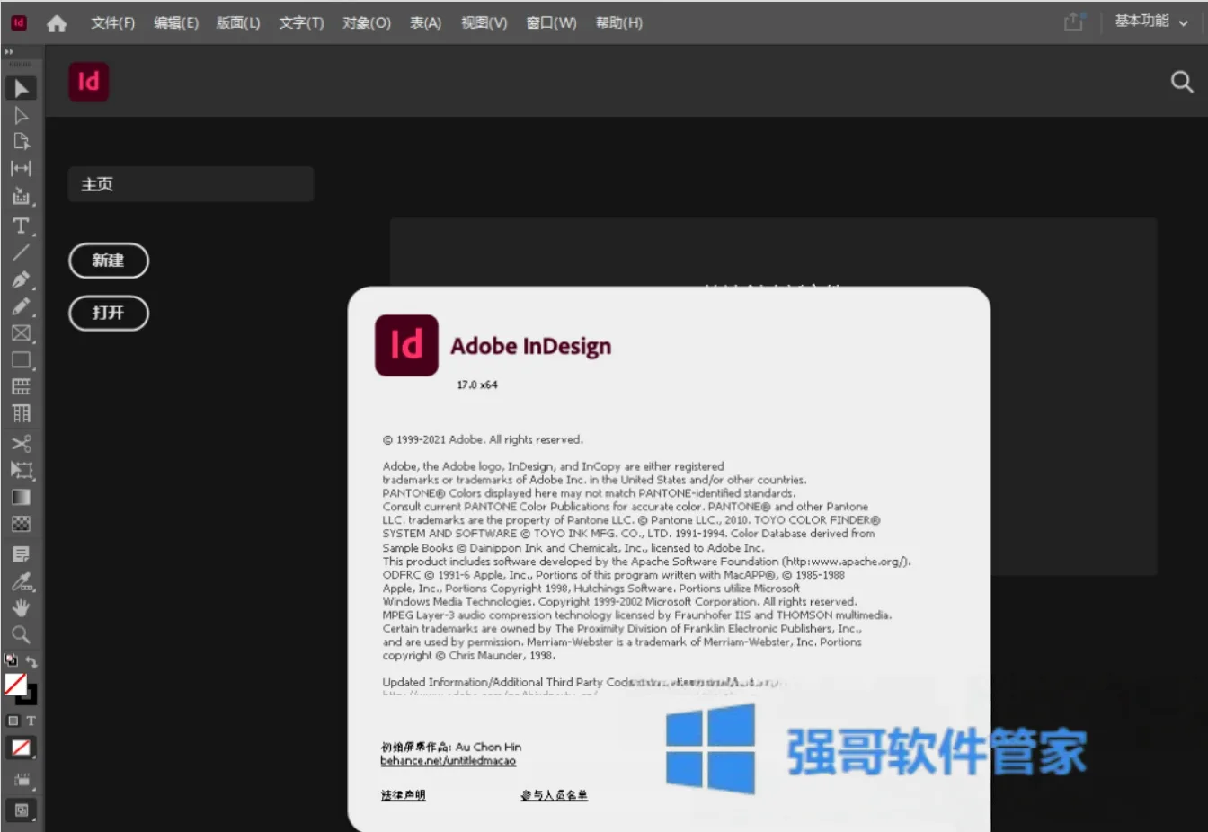Click the Home icon in menu bar
Screen dimensions: 1208x832
pos(57,23)
